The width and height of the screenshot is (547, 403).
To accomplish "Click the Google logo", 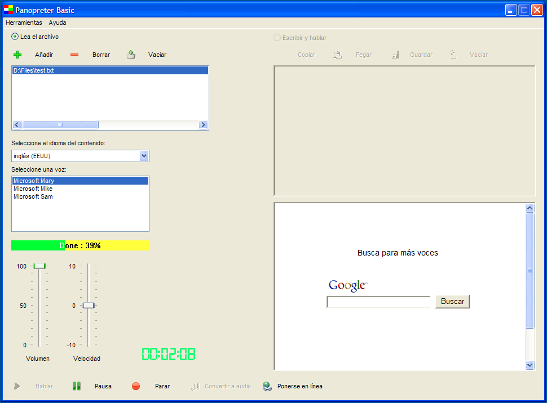I will 348,285.
